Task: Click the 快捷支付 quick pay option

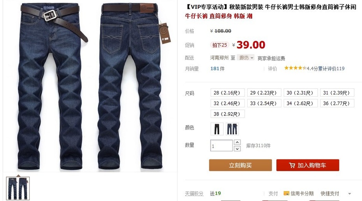Action: click(x=330, y=194)
